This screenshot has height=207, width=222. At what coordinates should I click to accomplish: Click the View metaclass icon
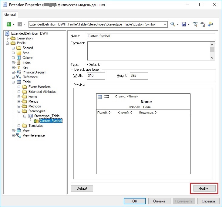point(19,131)
